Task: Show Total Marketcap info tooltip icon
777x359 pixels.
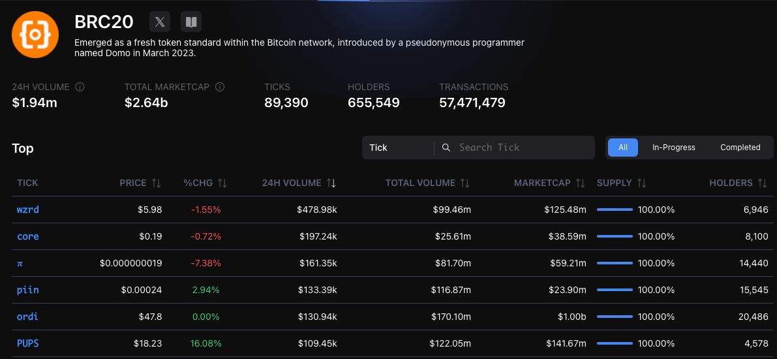Action: tap(220, 87)
